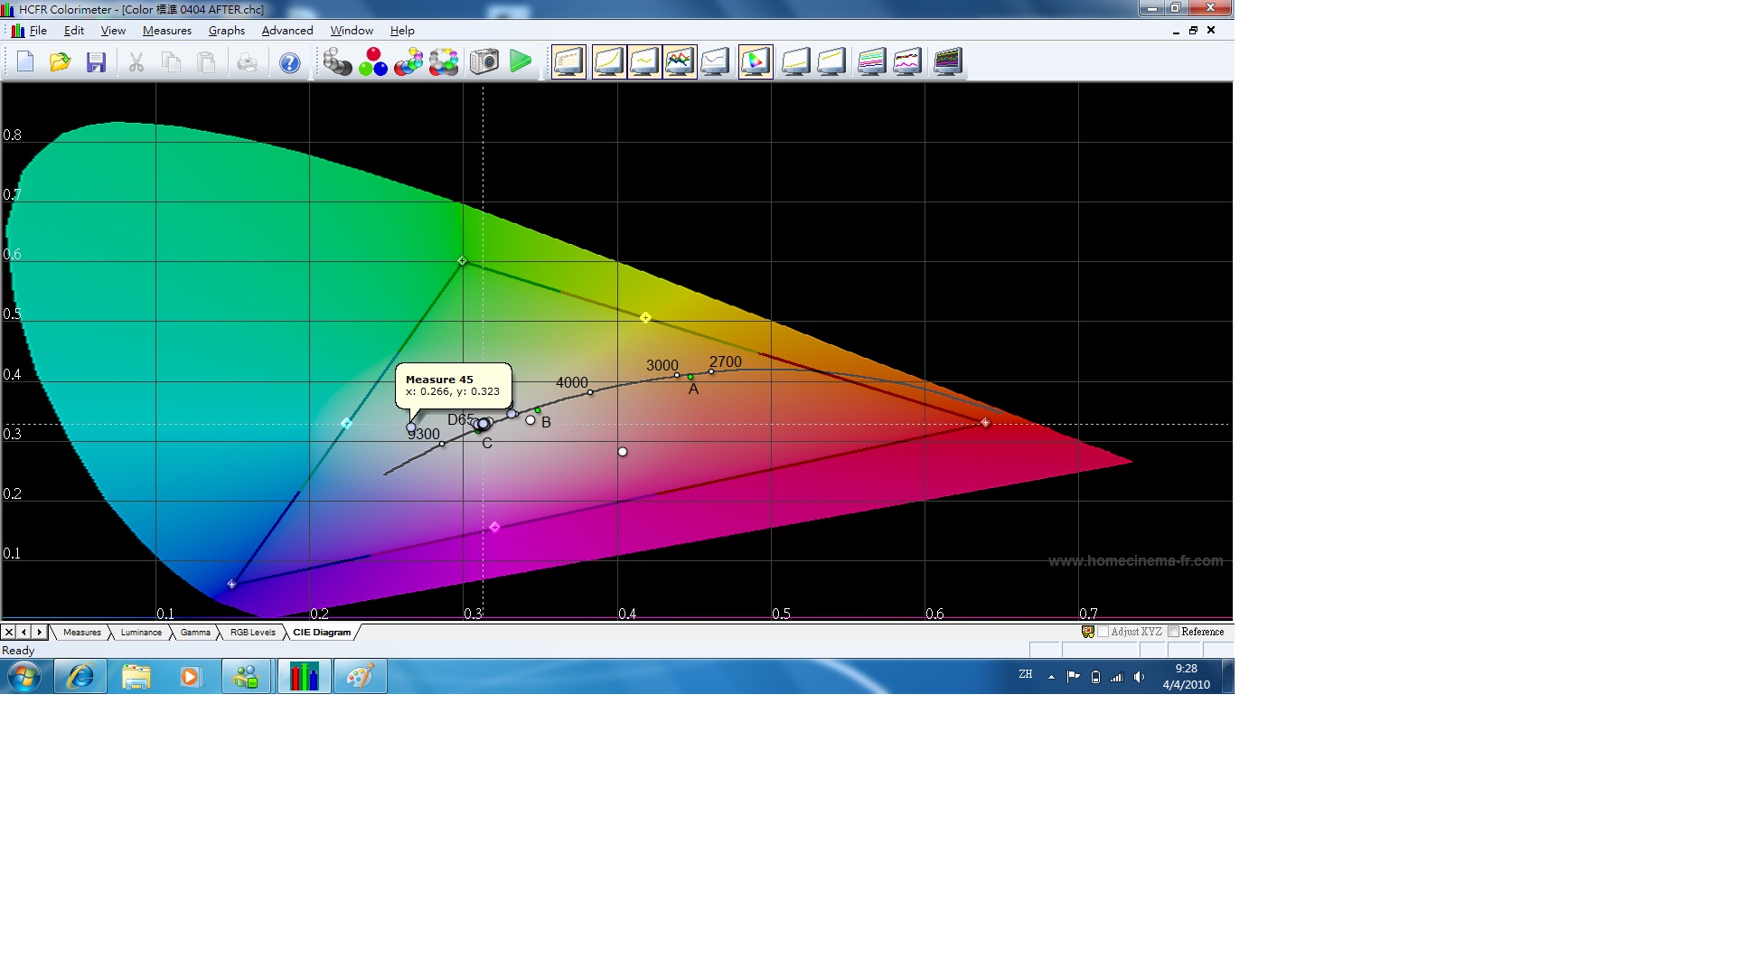Image resolution: width=1737 pixels, height=976 pixels.
Task: Click the cyan secondary point marker
Action: 346,423
